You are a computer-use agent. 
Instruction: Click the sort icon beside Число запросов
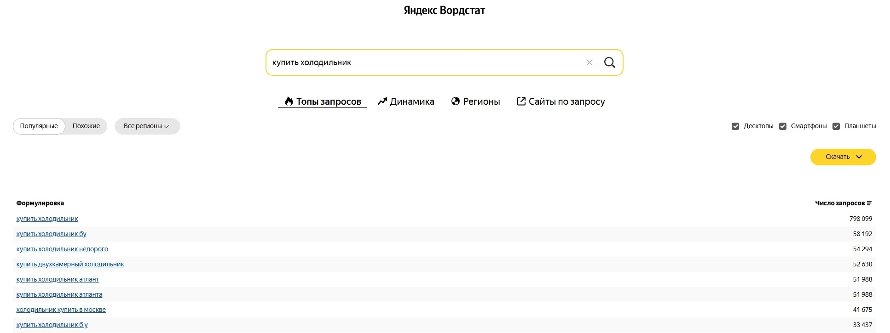869,203
